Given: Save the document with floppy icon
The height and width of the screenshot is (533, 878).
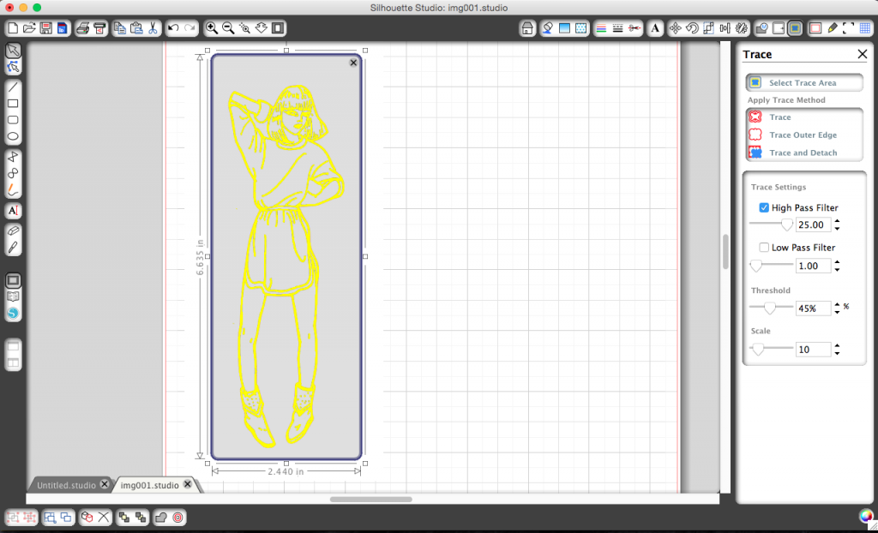Looking at the screenshot, I should pyautogui.click(x=46, y=28).
